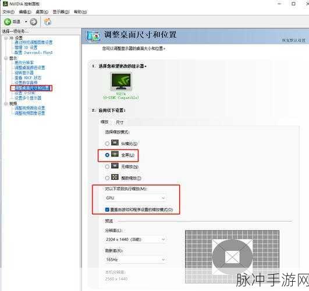Open the 文件(F) menu
The width and height of the screenshot is (309, 291).
click(9, 12)
